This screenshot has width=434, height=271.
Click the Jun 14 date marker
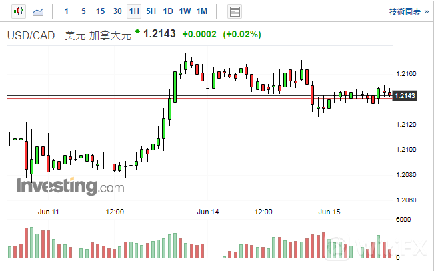[208, 212]
